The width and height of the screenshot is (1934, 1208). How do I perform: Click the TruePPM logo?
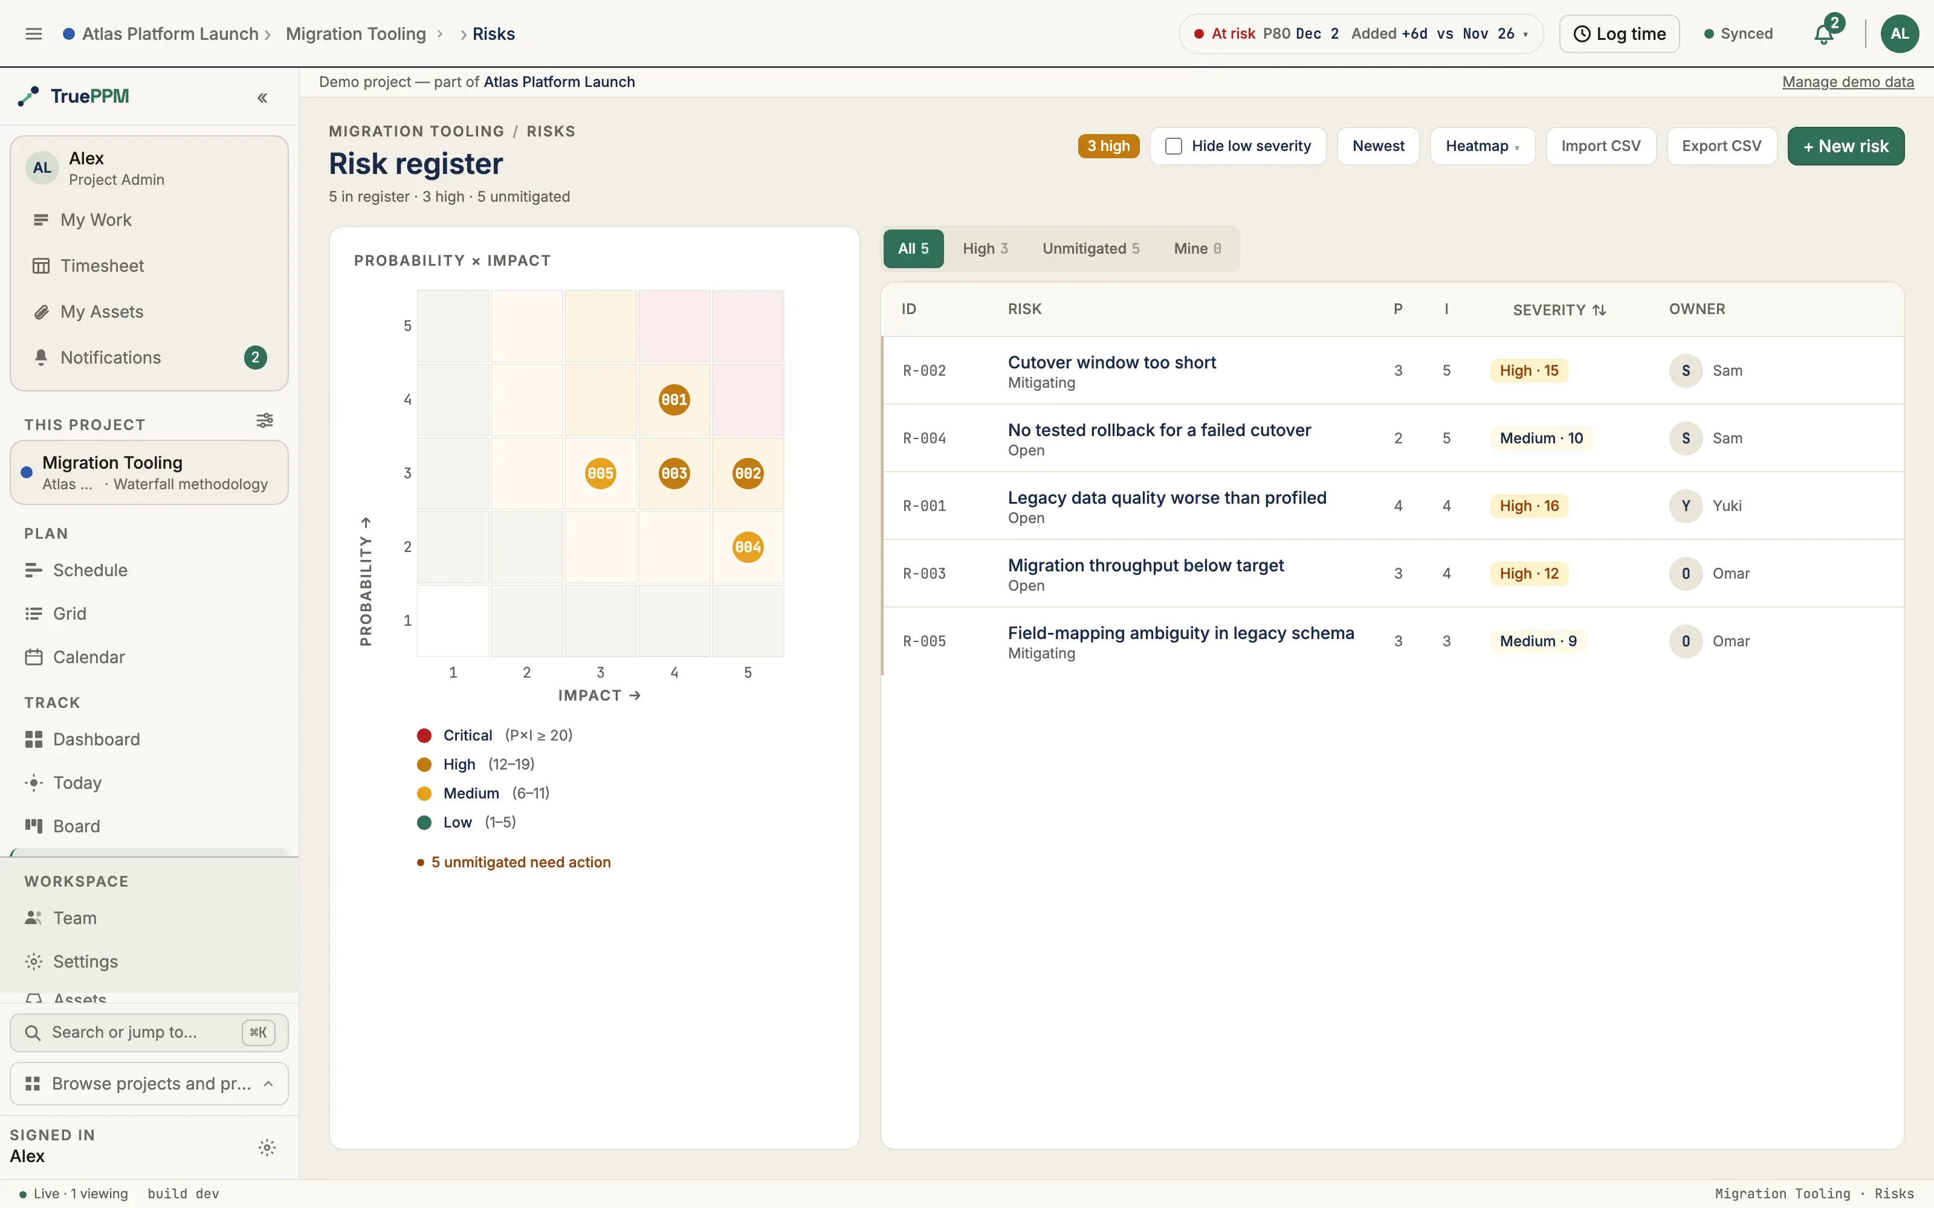click(74, 97)
